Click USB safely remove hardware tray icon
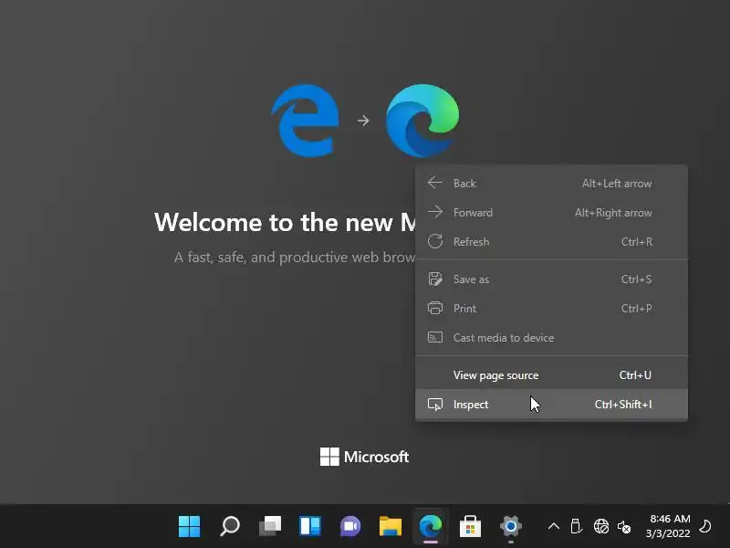730x548 pixels. pyautogui.click(x=577, y=527)
